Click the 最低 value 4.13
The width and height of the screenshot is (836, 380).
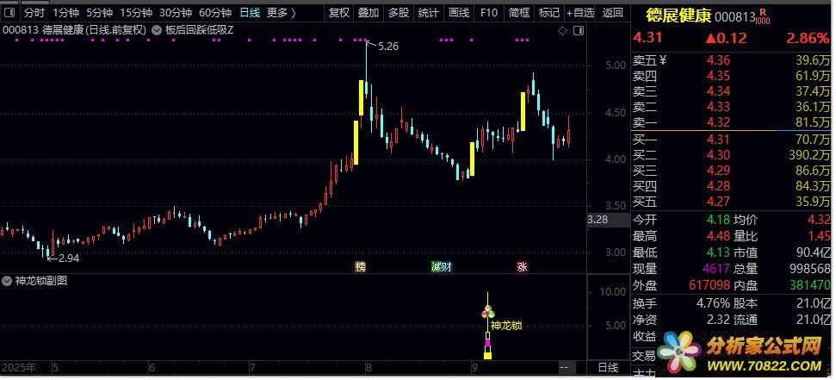point(719,252)
